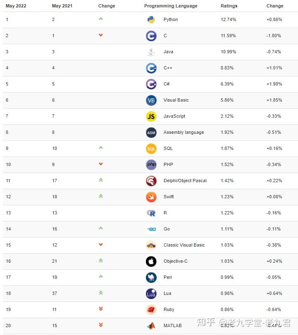
Task: Click the Go language rating 1.11%
Action: (227, 229)
